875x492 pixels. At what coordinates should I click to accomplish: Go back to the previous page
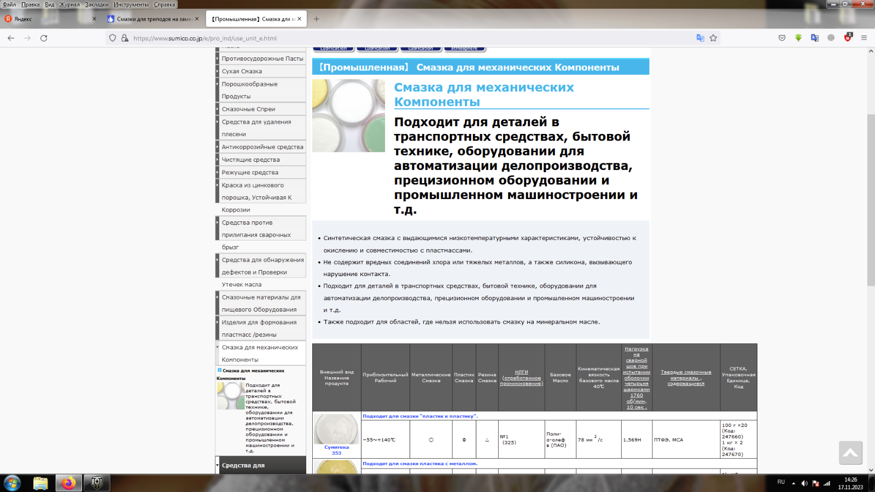(x=11, y=38)
